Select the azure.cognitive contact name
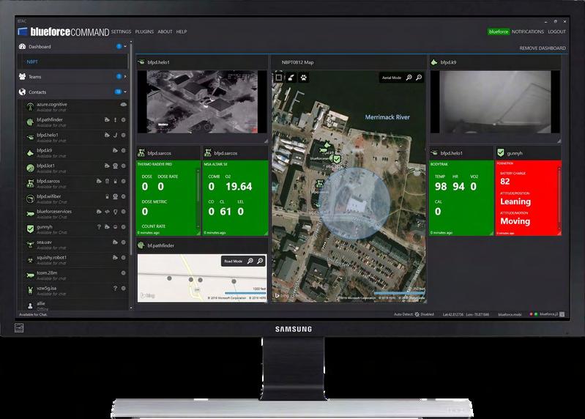The height and width of the screenshot is (419, 585). 52,105
